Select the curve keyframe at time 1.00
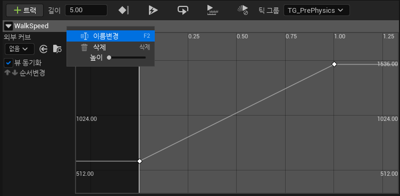400x196 pixels. (x=334, y=64)
